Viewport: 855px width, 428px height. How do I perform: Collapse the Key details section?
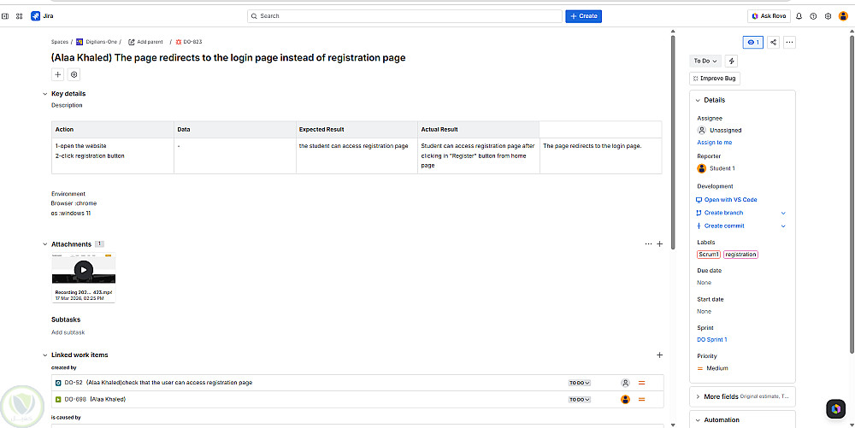click(45, 94)
